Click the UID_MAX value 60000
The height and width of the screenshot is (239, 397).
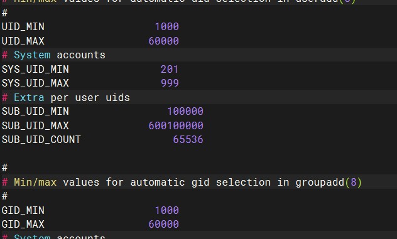coord(164,41)
